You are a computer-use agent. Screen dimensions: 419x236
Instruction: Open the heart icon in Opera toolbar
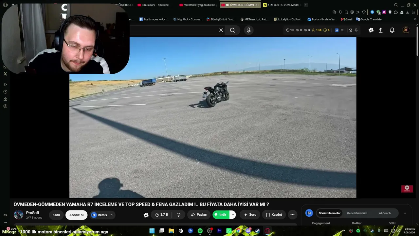click(364, 12)
